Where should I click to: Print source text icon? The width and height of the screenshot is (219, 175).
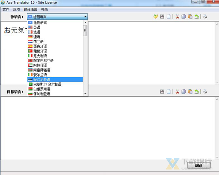coord(205,17)
